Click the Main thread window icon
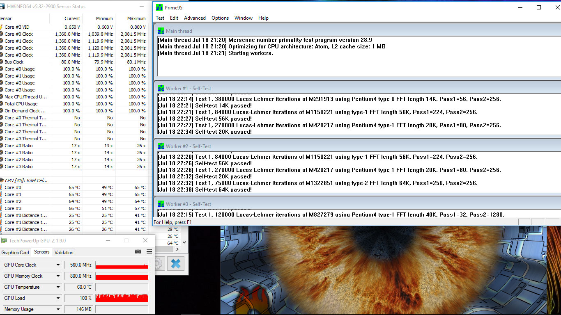The image size is (561, 315). click(161, 31)
